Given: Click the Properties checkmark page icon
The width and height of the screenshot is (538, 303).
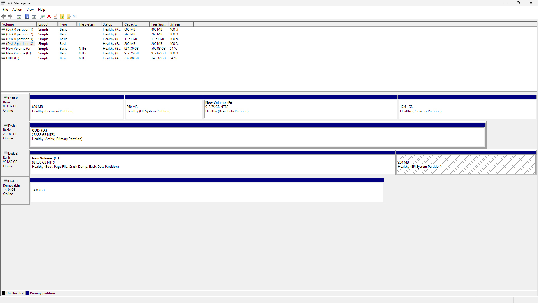Looking at the screenshot, I should click(55, 16).
